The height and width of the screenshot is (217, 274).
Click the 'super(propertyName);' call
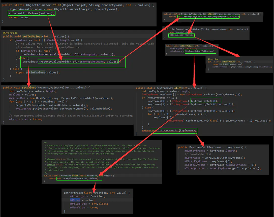(181, 32)
